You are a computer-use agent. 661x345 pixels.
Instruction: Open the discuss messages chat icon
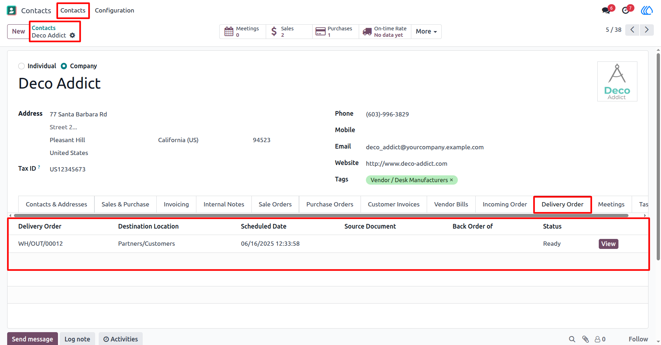(606, 10)
